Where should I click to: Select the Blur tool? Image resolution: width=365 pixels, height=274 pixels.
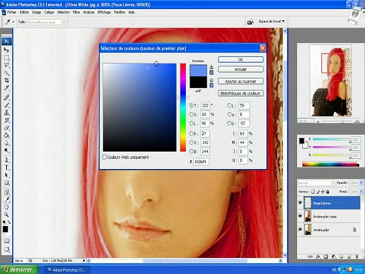[6, 143]
